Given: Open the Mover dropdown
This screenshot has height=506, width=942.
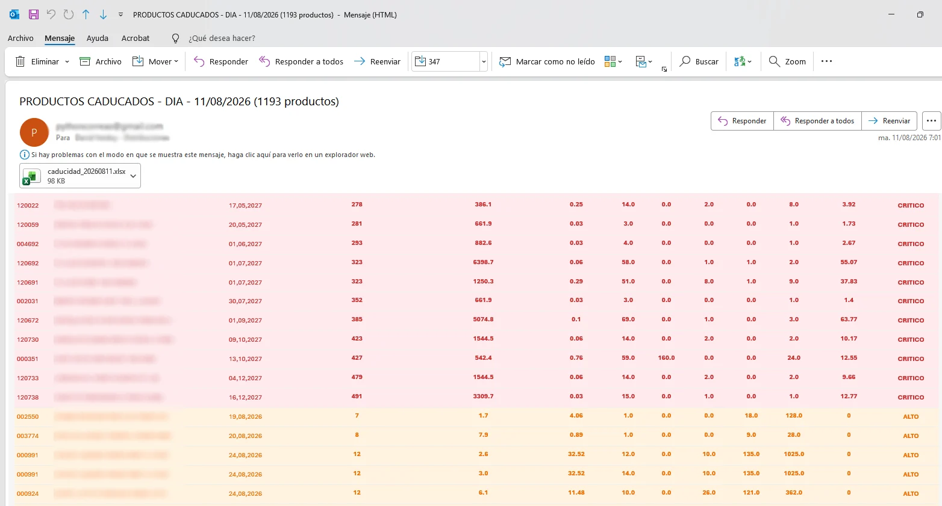Looking at the screenshot, I should click(155, 61).
